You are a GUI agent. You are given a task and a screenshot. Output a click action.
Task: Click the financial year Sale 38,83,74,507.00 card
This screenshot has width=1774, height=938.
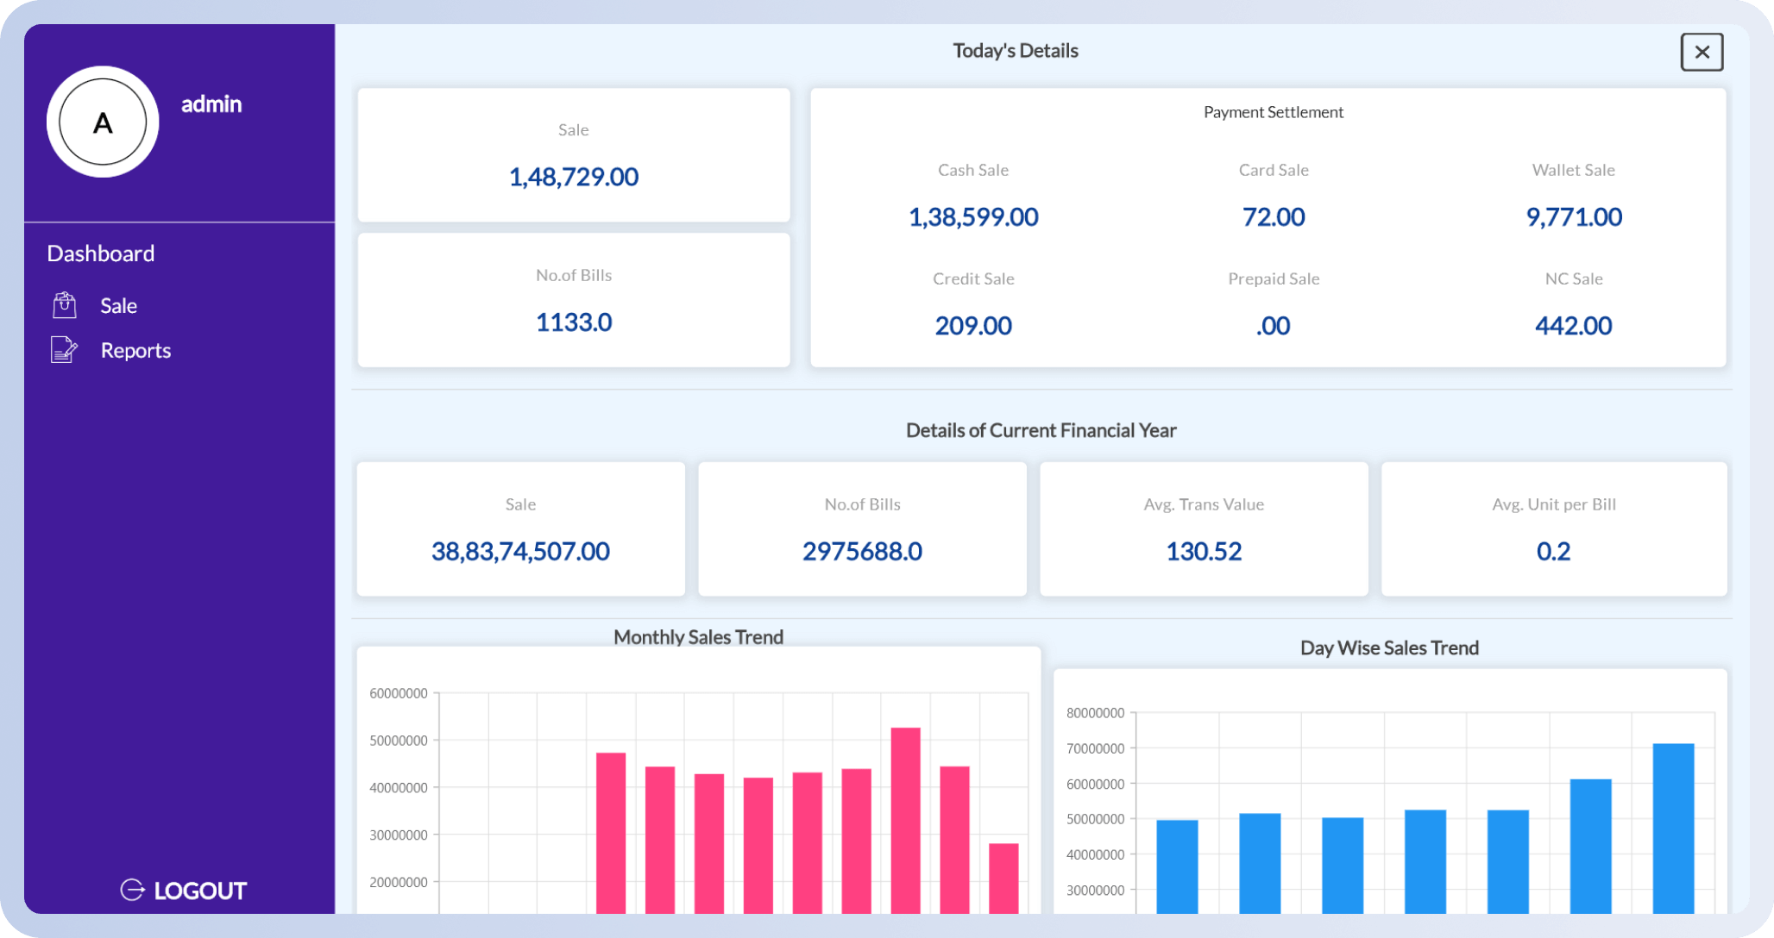[520, 528]
